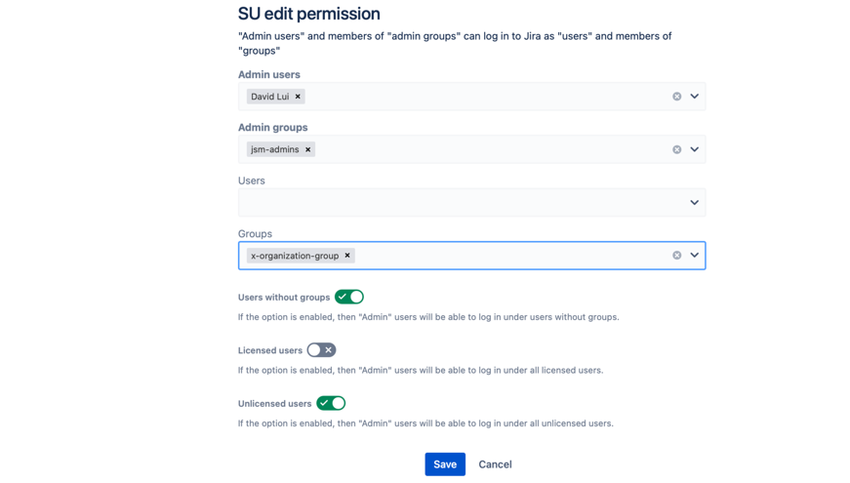Expand the Admin groups dropdown arrow
The image size is (850, 483).
click(695, 149)
